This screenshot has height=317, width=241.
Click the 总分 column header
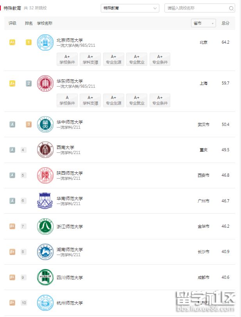pos(225,23)
